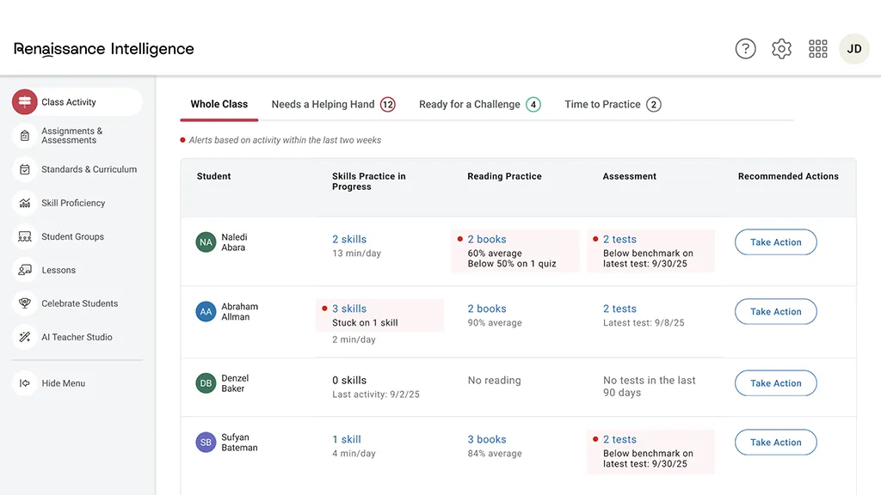
Task: Open the settings gear icon
Action: (x=781, y=49)
